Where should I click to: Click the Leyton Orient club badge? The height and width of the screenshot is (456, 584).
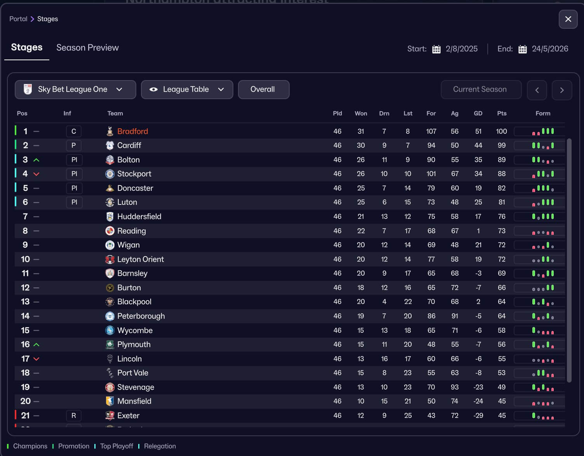point(110,259)
